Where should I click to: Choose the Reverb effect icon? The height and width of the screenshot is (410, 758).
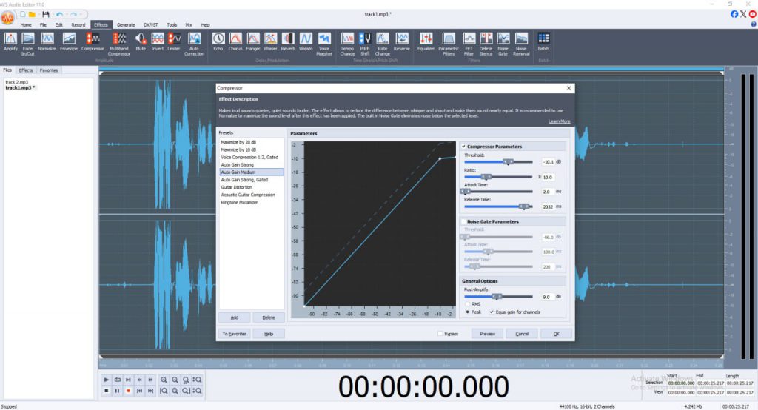tap(287, 41)
